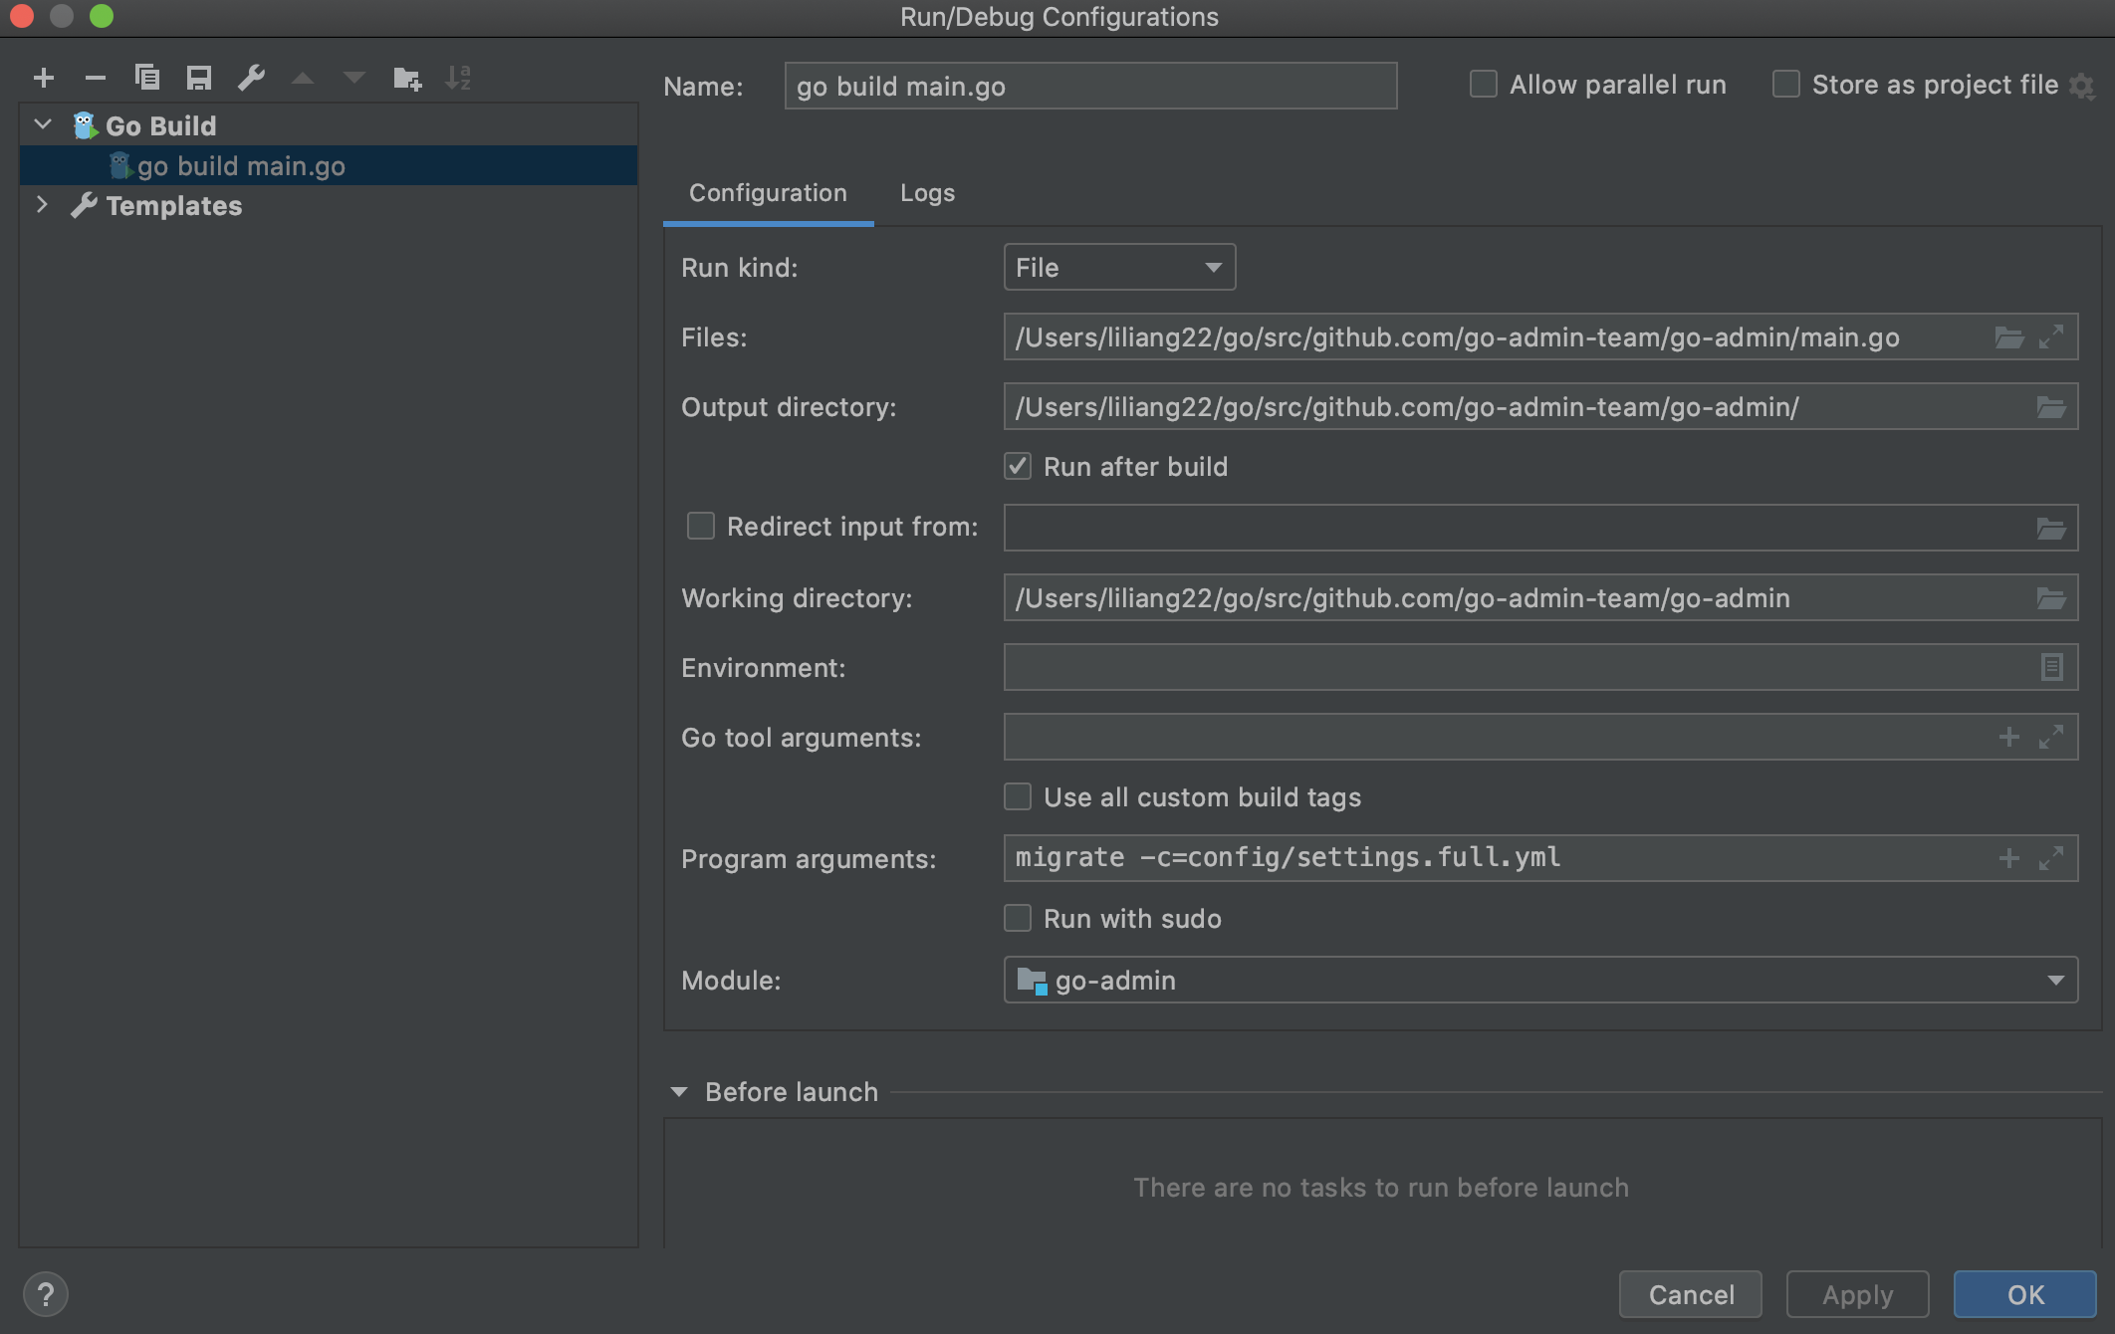Click the wrench Edit Templates icon
This screenshot has height=1334, width=2115.
point(251,78)
